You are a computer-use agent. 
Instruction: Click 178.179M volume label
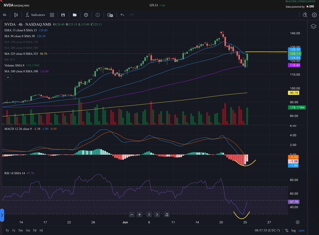(x=296, y=107)
